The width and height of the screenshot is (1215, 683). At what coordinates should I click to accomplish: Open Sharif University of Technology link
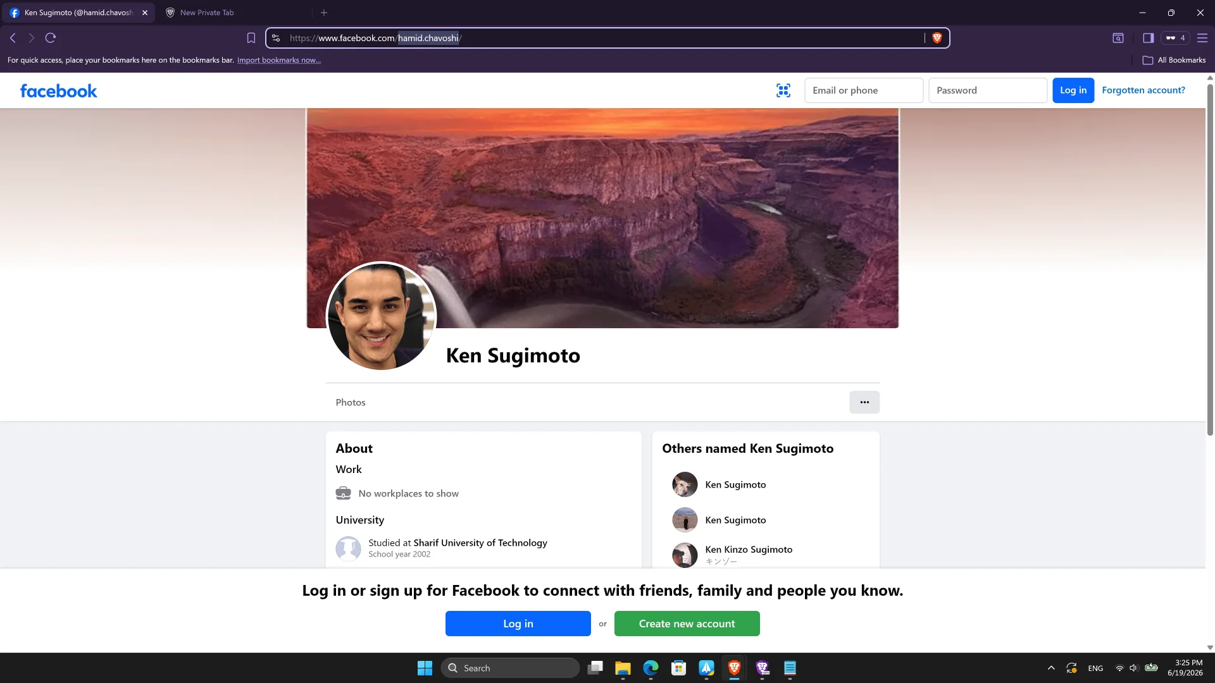480,543
